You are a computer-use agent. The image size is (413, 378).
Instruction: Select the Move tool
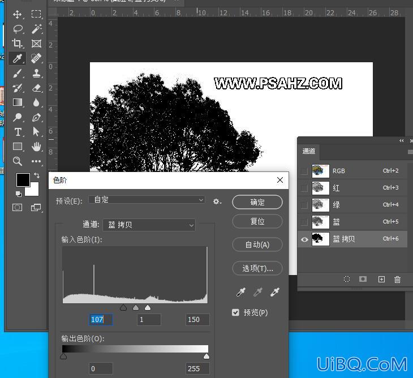(18, 14)
